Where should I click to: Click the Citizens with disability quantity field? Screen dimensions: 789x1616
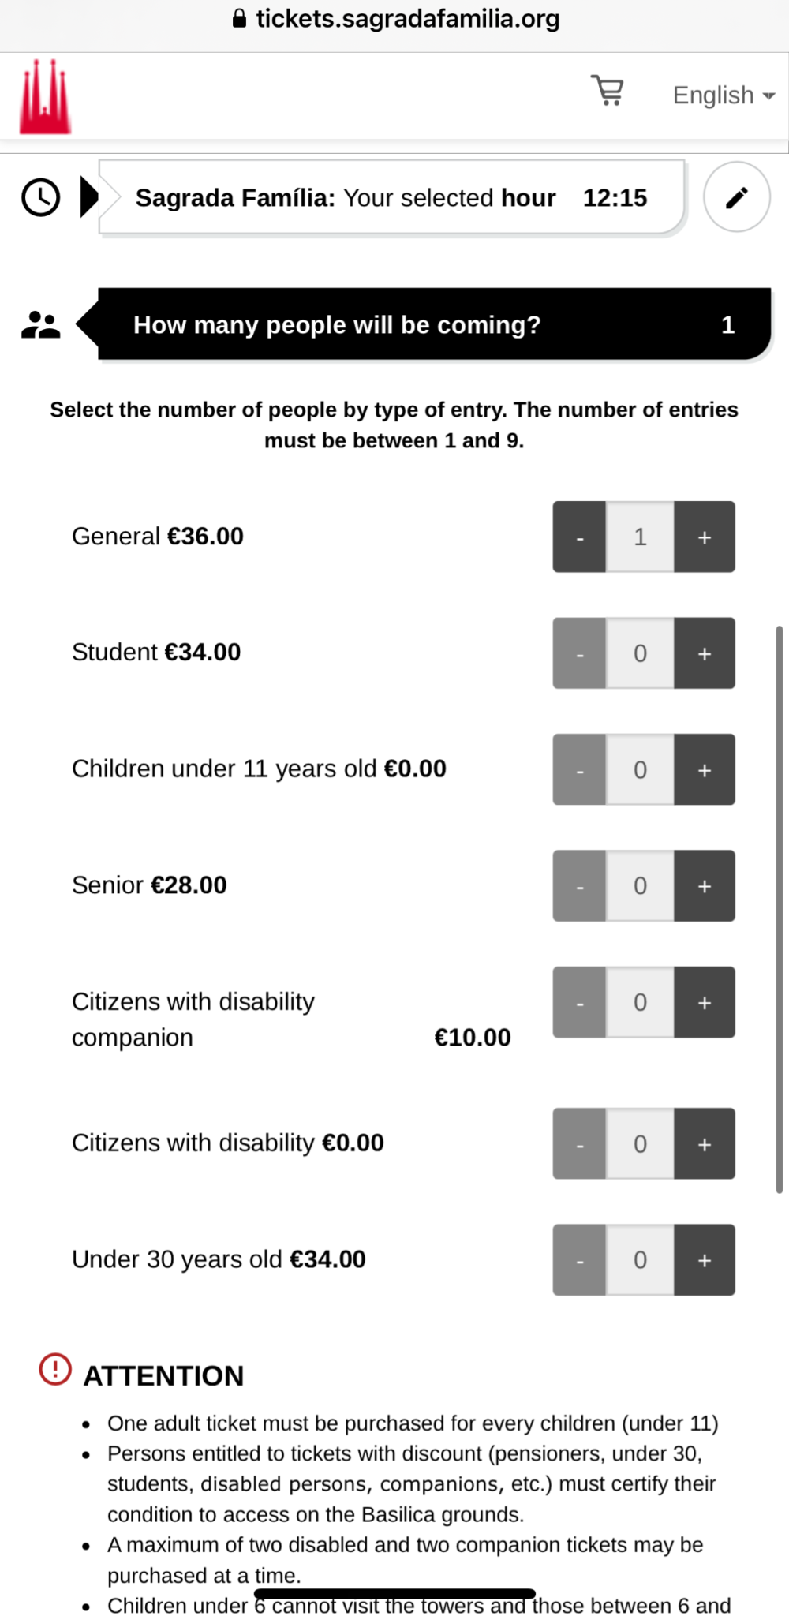640,1143
